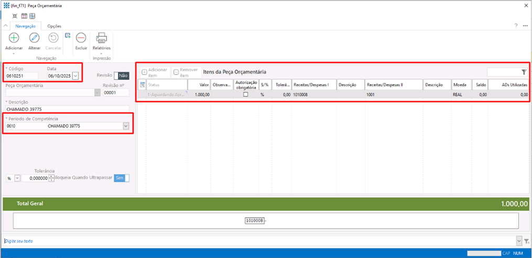Toggle the Revisão switch showing Não
Screen dimensions: 532x258
tap(122, 76)
